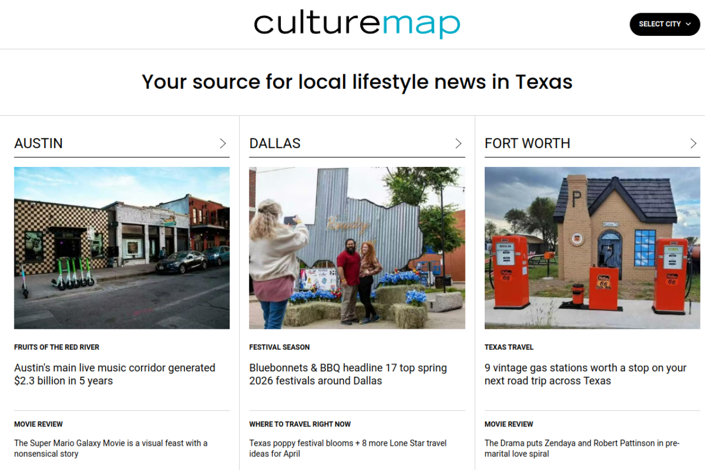Read Austin's live music corridor article
The image size is (705, 470).
115,374
